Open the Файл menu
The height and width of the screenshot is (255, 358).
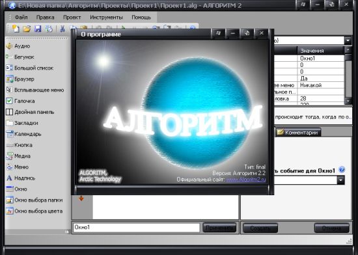coord(21,18)
